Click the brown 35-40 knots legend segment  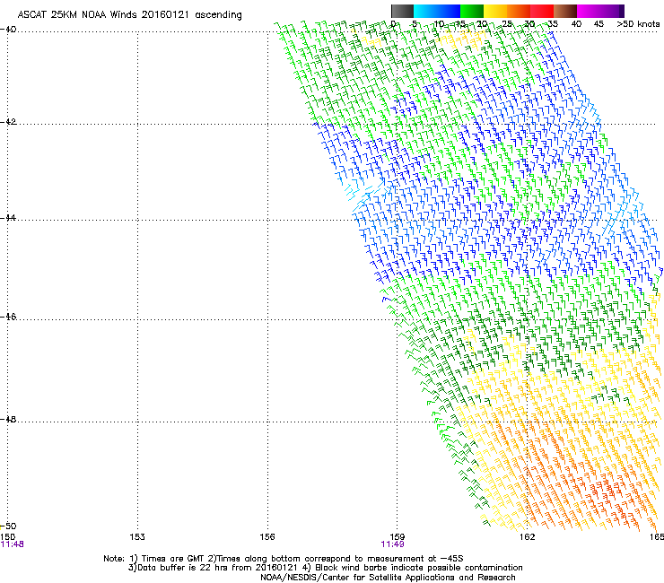[x=565, y=11]
